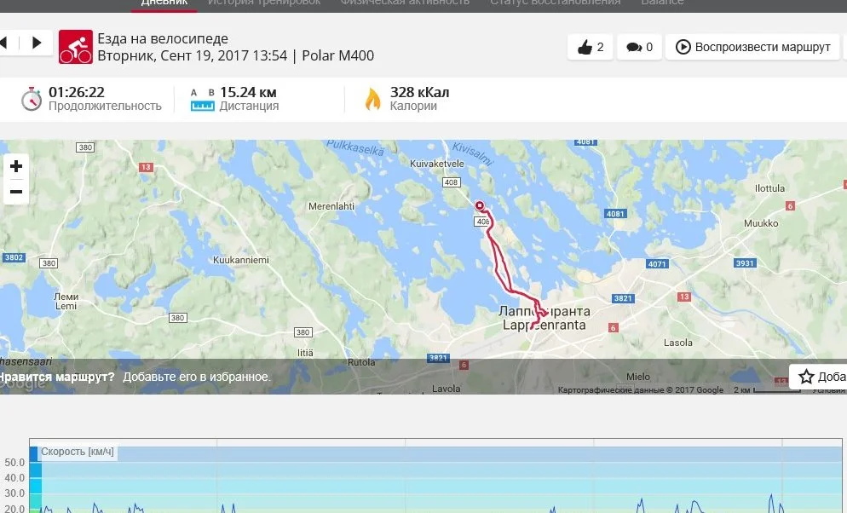Click the A-B distance ruler icon

pyautogui.click(x=203, y=100)
